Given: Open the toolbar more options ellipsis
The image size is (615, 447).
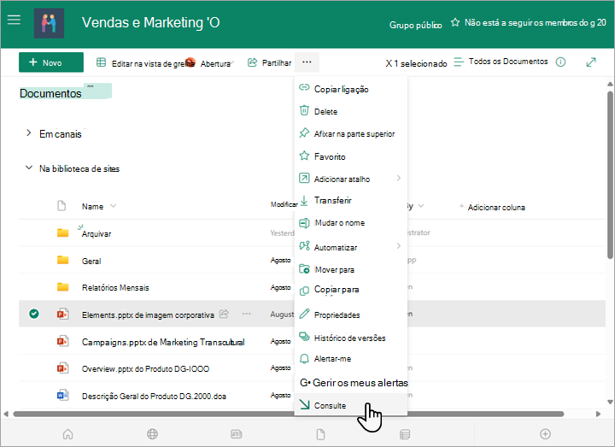Looking at the screenshot, I should point(307,62).
